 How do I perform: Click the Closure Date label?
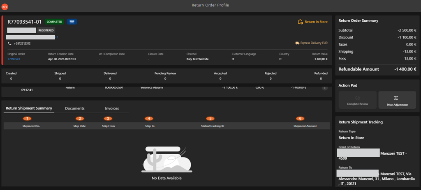[155, 54]
